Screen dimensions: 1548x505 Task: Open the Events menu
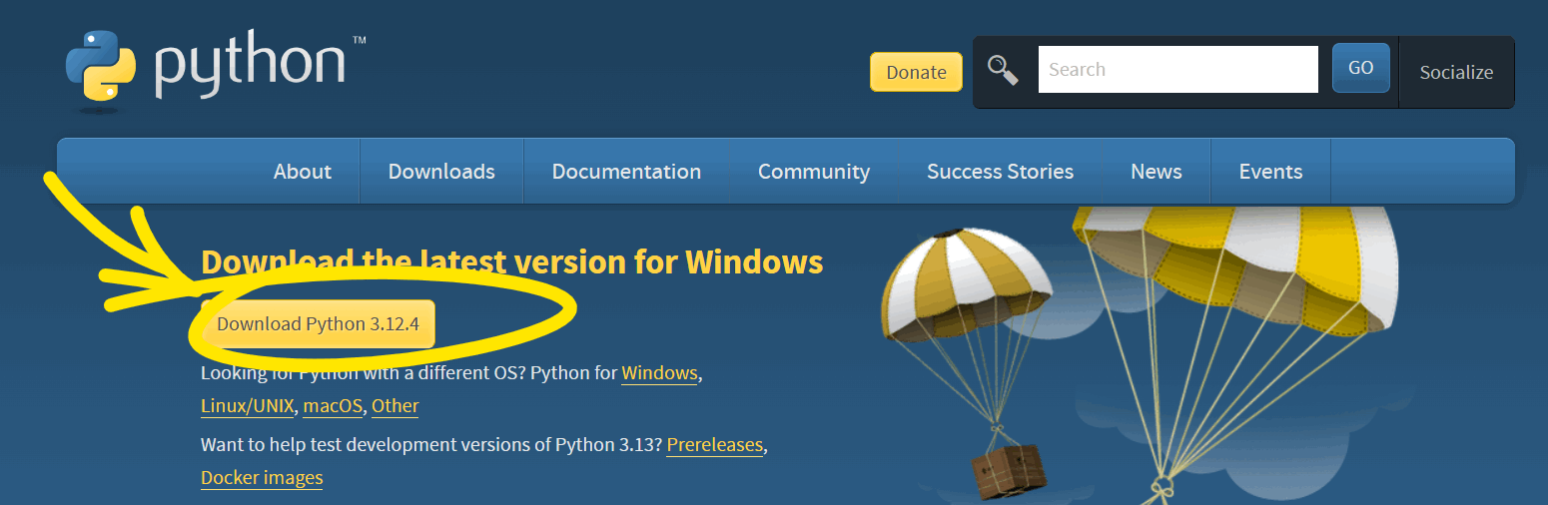coord(1270,172)
